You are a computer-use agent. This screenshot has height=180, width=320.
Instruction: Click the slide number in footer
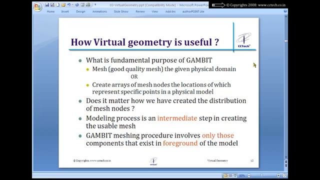point(252,160)
